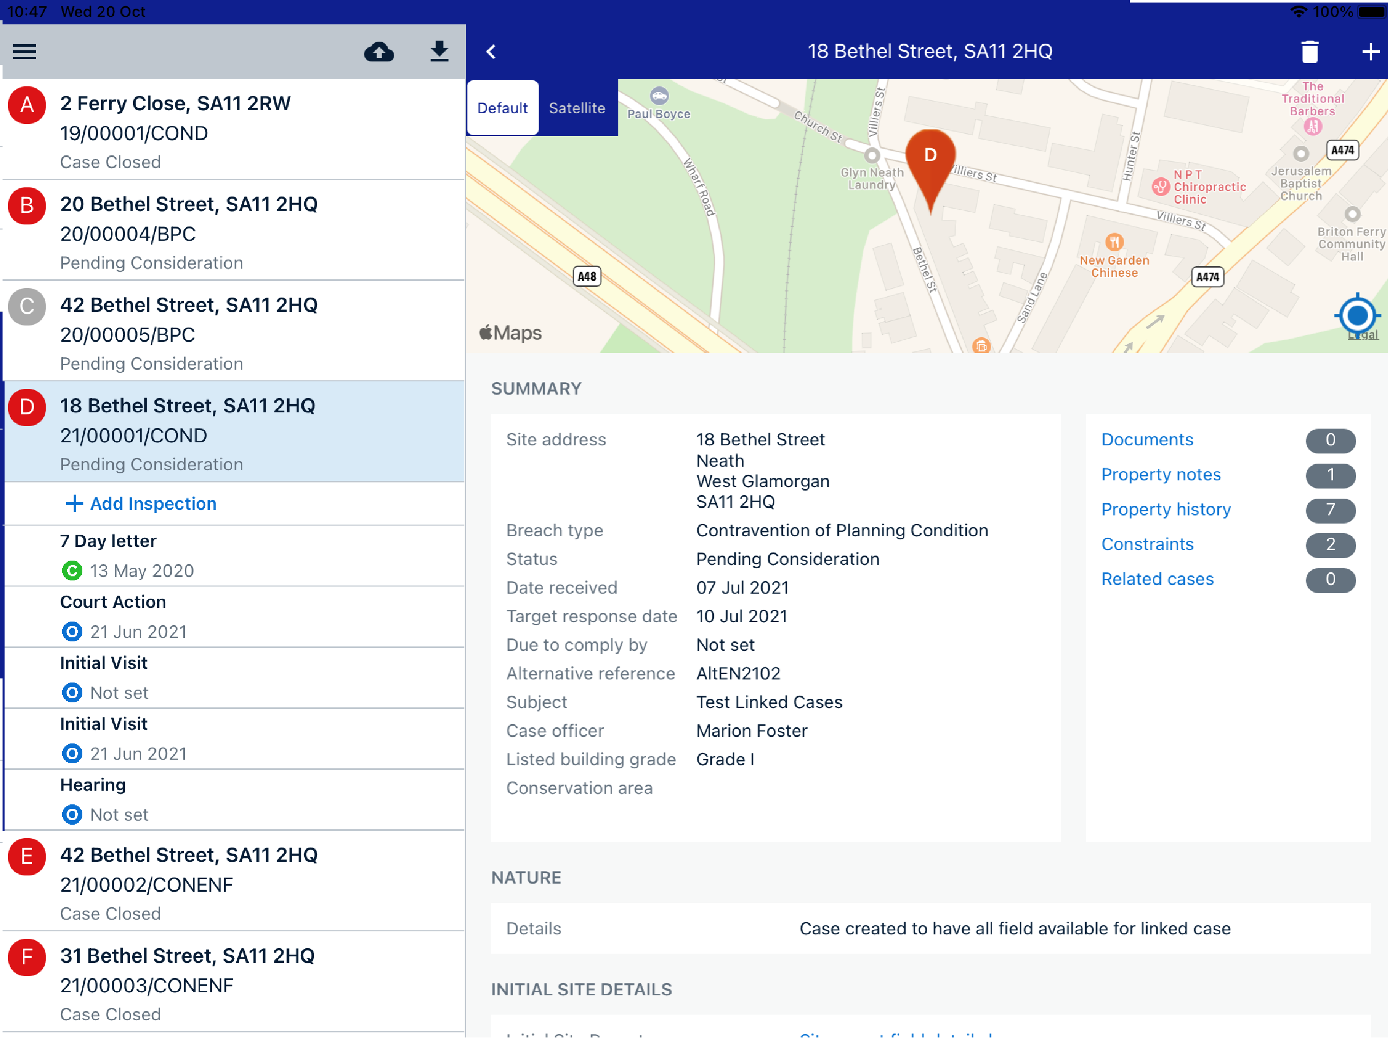Tap the Nature details text
The image size is (1388, 1040).
tap(1015, 930)
